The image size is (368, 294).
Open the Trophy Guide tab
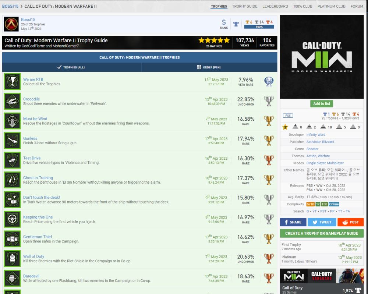click(244, 6)
